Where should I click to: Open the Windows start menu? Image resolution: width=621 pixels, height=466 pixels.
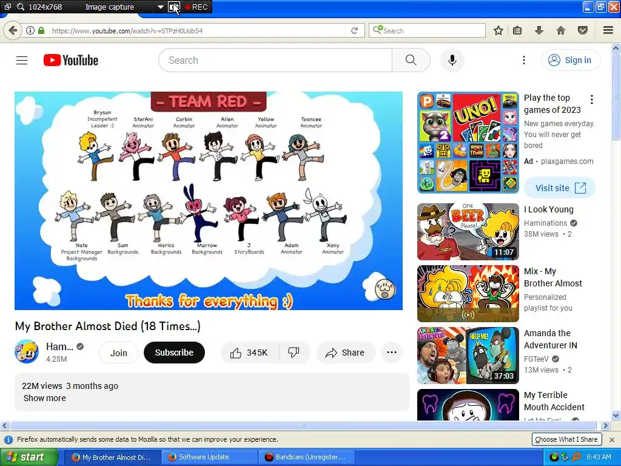[x=28, y=458]
